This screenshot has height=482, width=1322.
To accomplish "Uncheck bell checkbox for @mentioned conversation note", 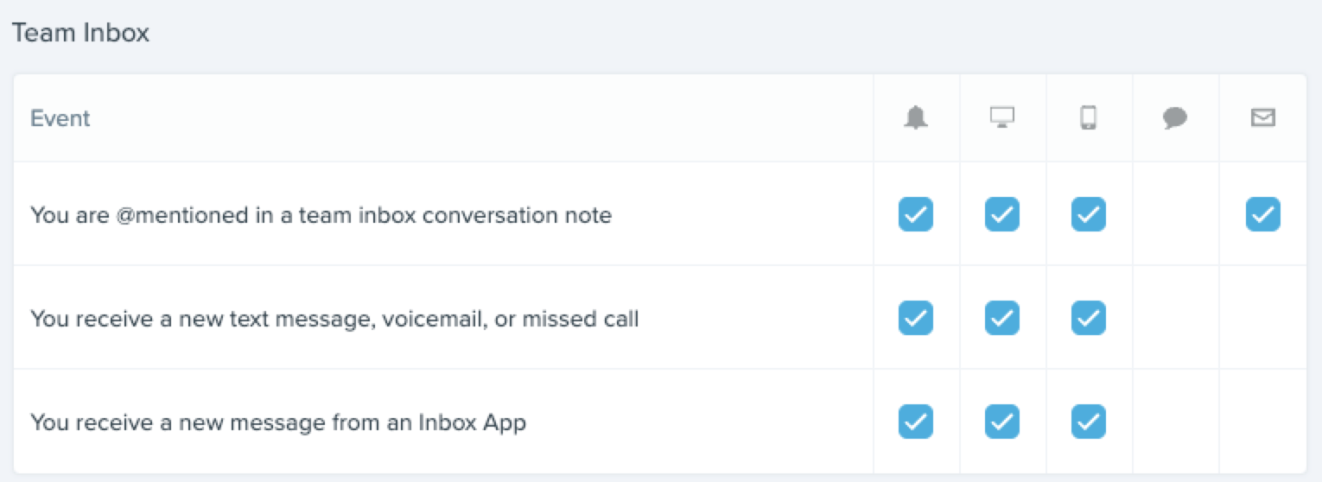I will coord(916,214).
